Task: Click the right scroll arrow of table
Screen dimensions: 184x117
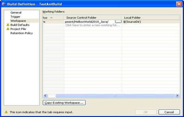Action: coord(177,96)
